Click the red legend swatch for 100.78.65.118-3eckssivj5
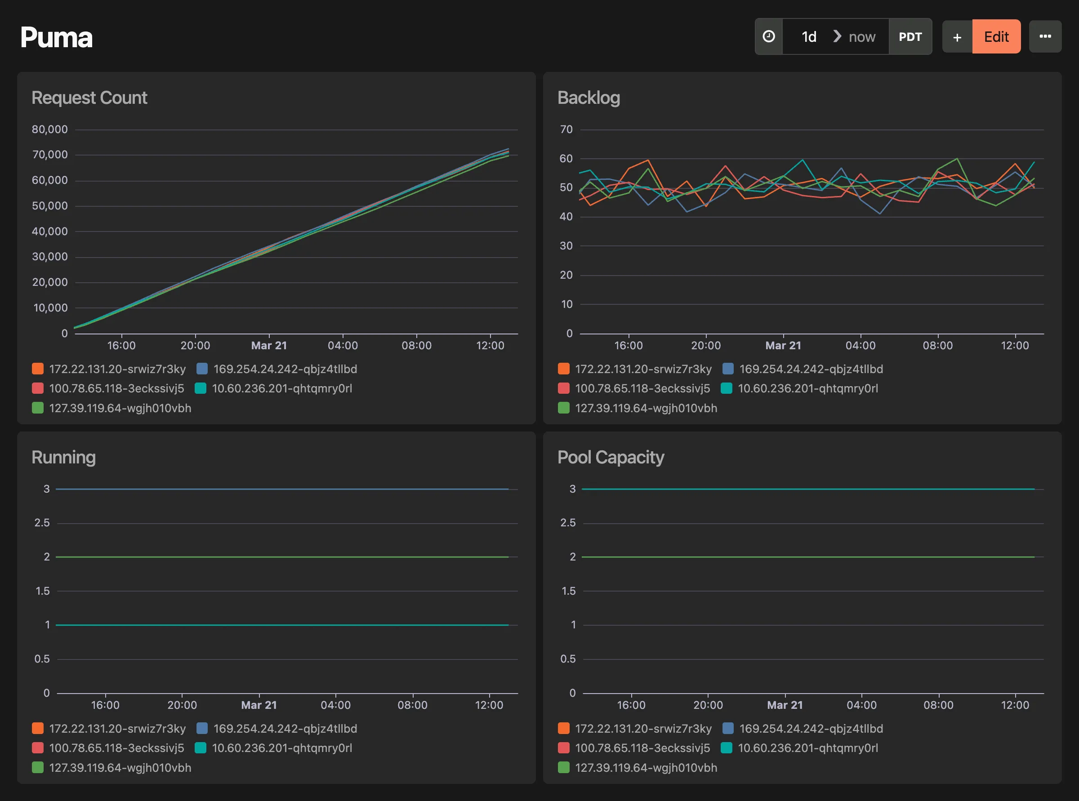 click(38, 388)
